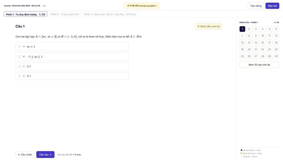
Task: Jump to question 24 in the question grid
Action: 276,49
